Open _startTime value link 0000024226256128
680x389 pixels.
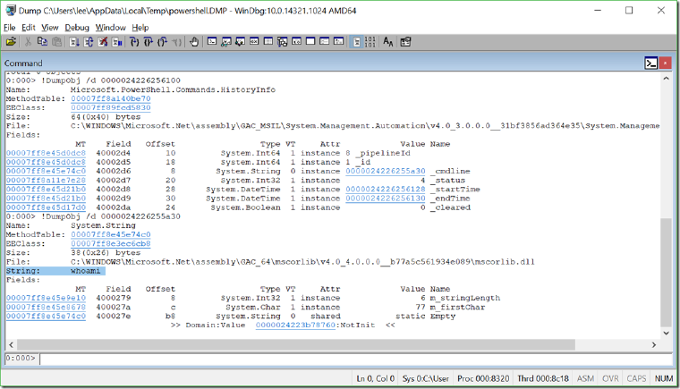(386, 190)
